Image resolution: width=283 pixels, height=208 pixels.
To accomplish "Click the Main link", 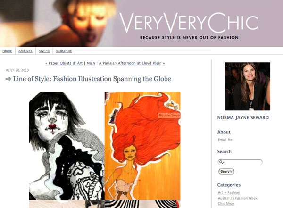I will pos(91,63).
